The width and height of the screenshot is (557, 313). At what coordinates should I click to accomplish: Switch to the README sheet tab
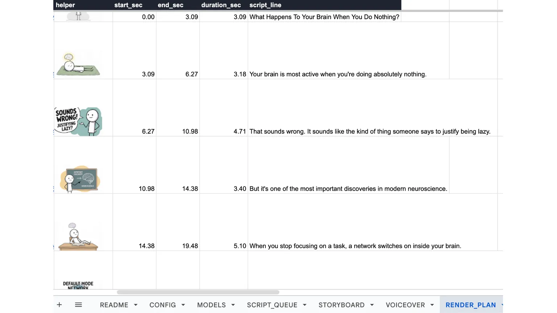(x=114, y=305)
